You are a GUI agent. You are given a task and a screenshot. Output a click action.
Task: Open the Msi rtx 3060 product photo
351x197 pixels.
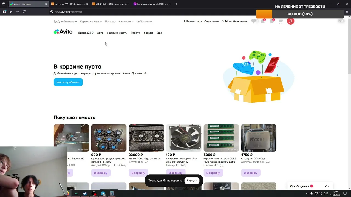(146, 138)
